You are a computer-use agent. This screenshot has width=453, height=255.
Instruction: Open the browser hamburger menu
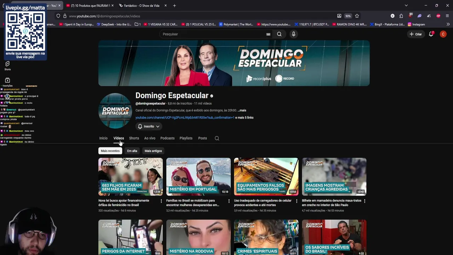point(447,16)
